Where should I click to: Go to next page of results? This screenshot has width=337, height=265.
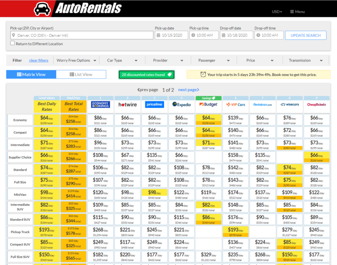click(x=189, y=90)
